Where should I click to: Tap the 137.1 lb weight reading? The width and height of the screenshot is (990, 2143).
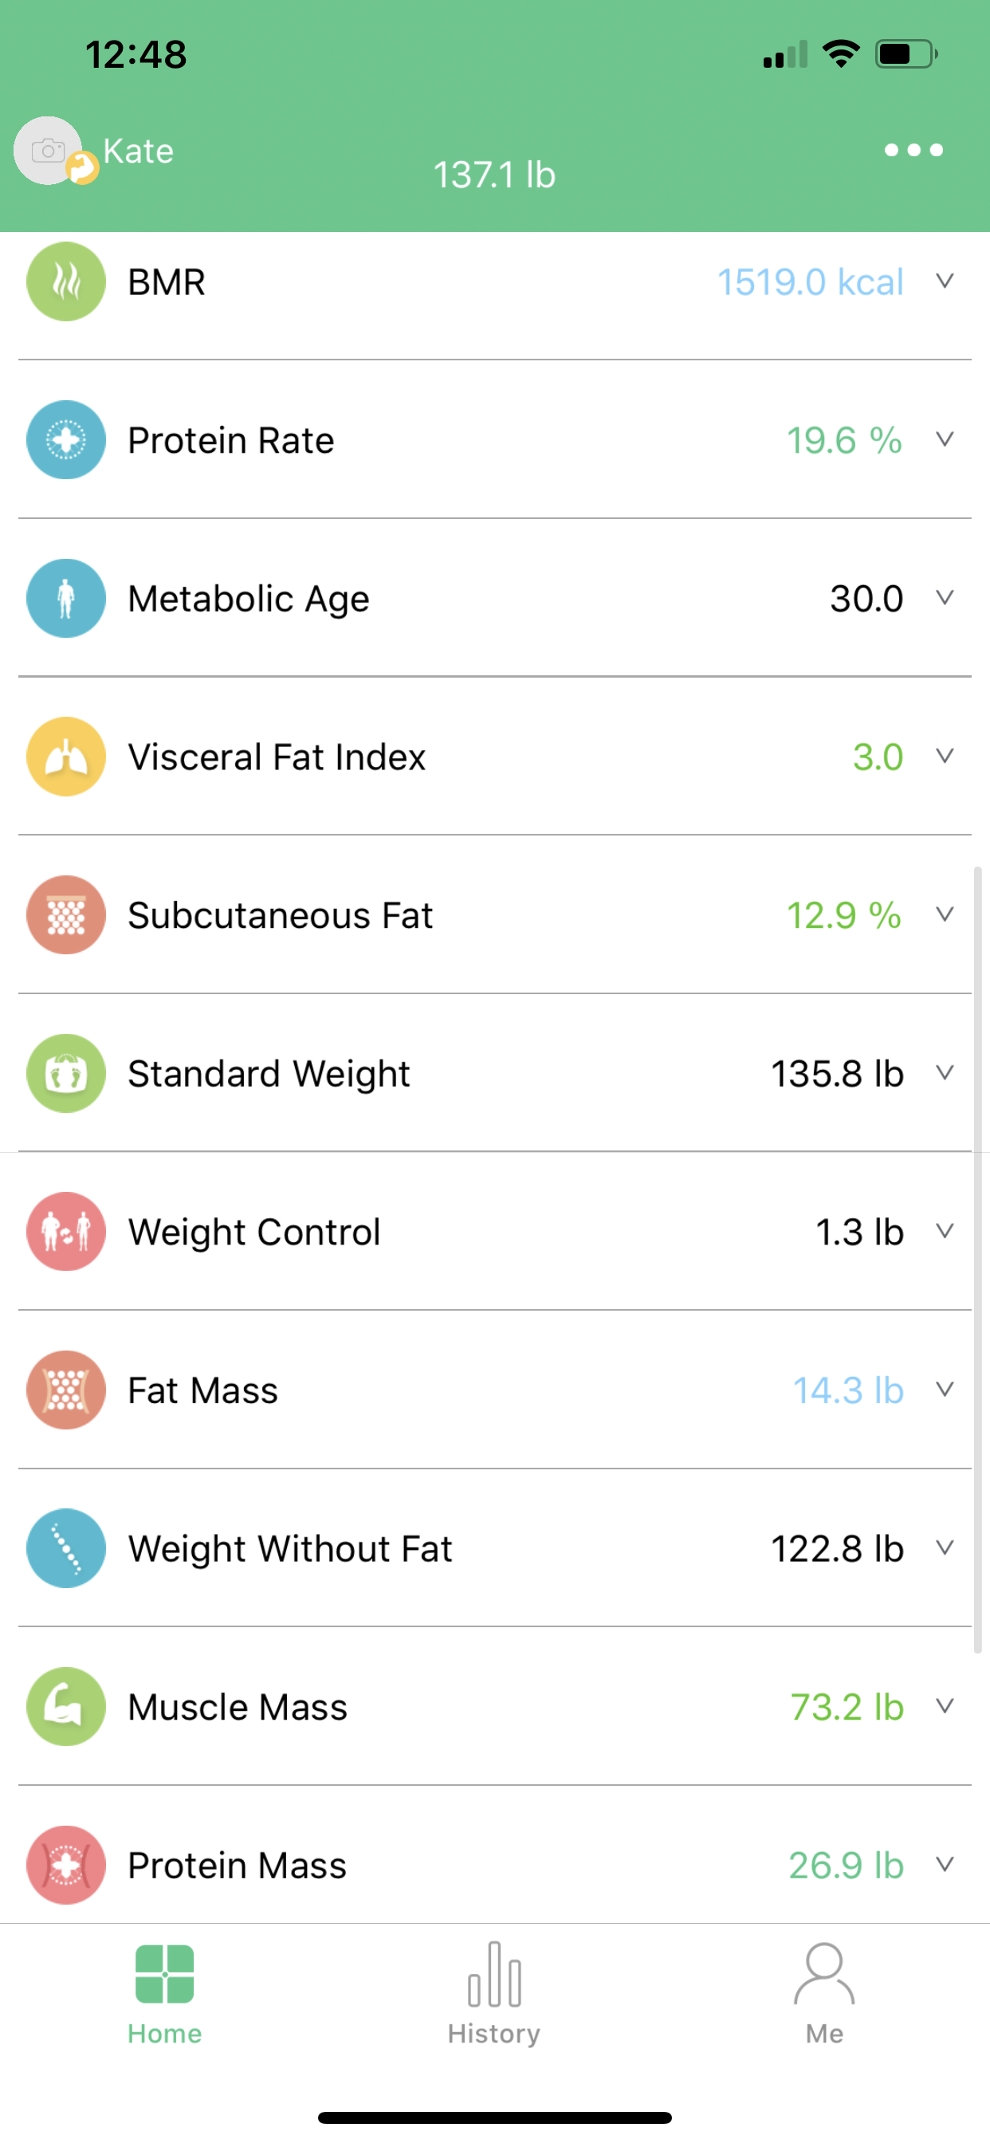point(494,175)
